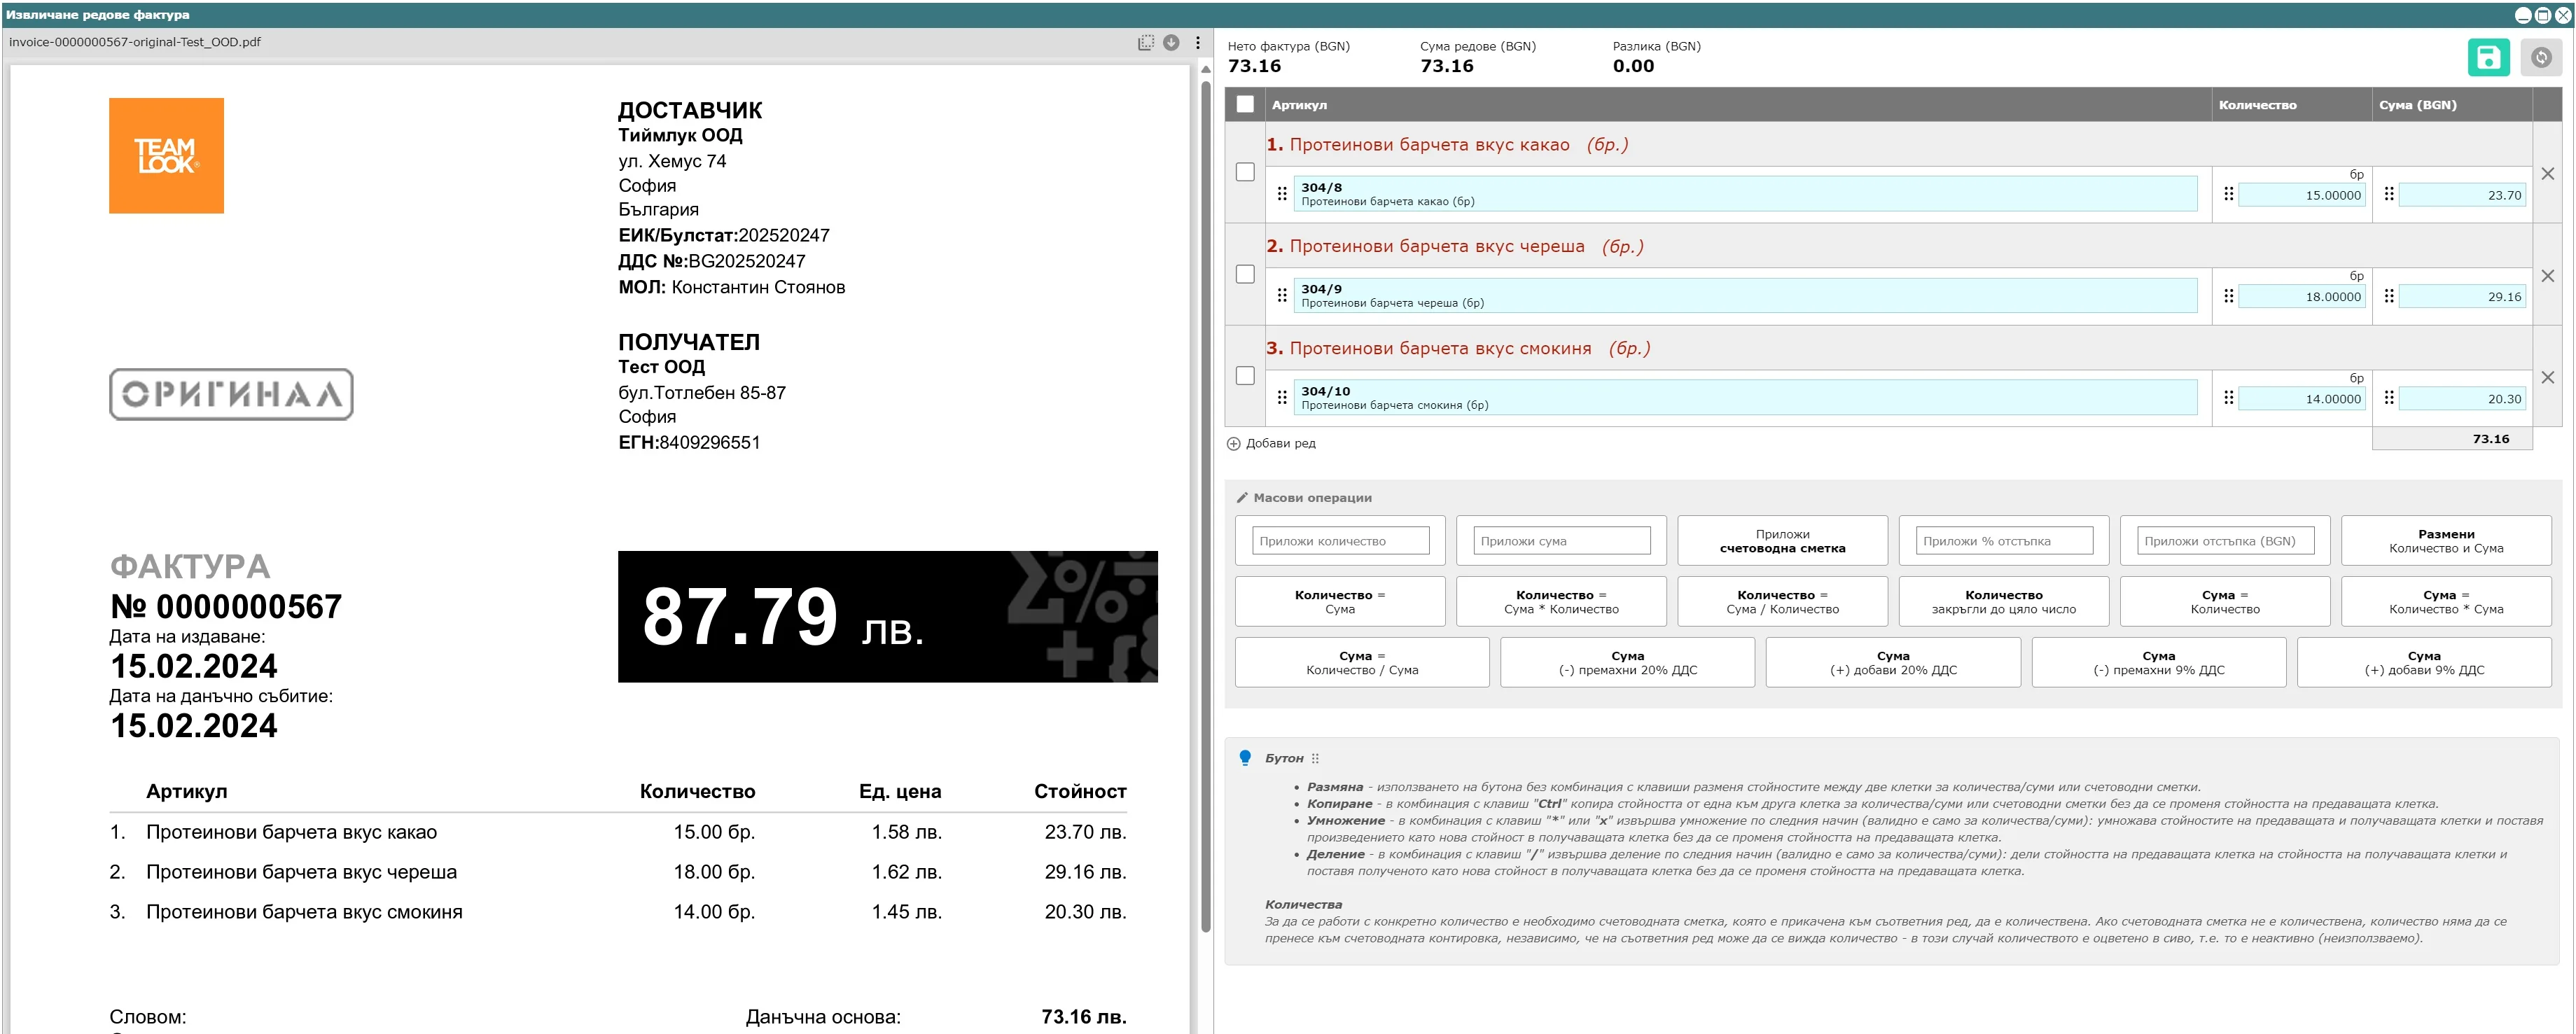Focus the Приложи % отстъпка input field

coord(2004,541)
